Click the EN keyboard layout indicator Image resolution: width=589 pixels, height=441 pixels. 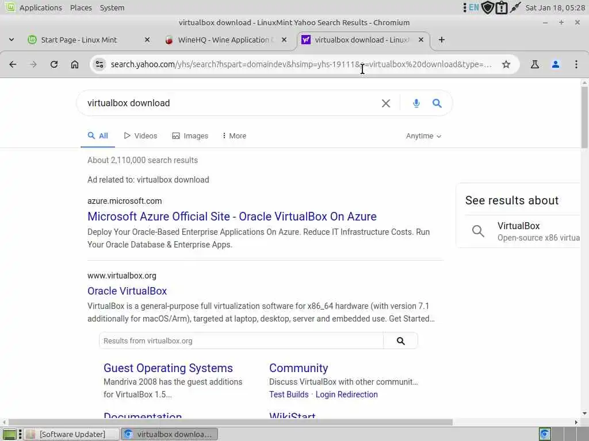tap(474, 7)
